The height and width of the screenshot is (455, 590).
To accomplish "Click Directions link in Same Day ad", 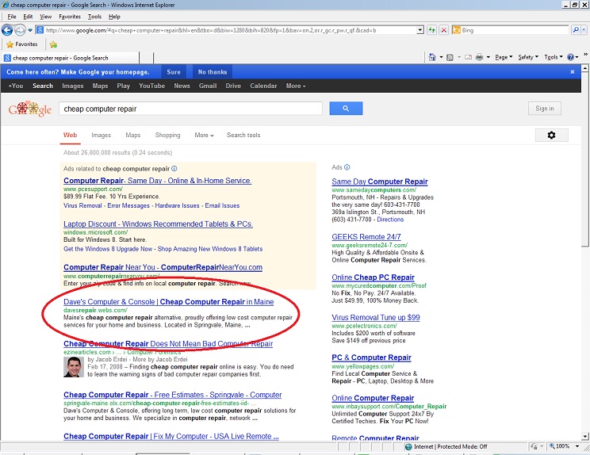I will pyautogui.click(x=390, y=220).
